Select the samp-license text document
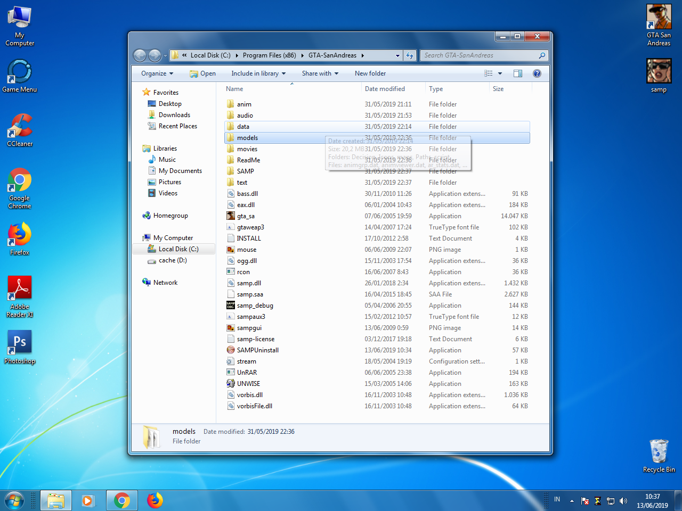 click(256, 339)
